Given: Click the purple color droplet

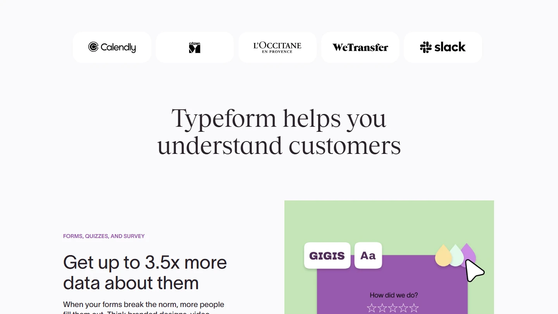Looking at the screenshot, I should point(470,252).
